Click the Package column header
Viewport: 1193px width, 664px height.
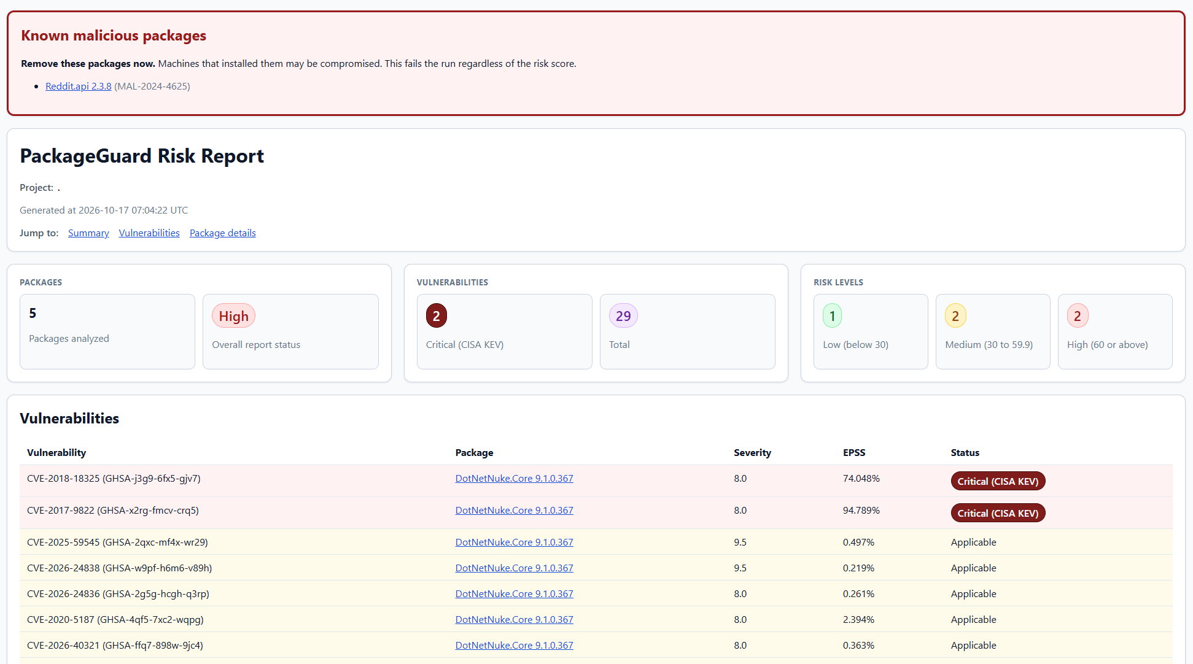pyautogui.click(x=474, y=453)
